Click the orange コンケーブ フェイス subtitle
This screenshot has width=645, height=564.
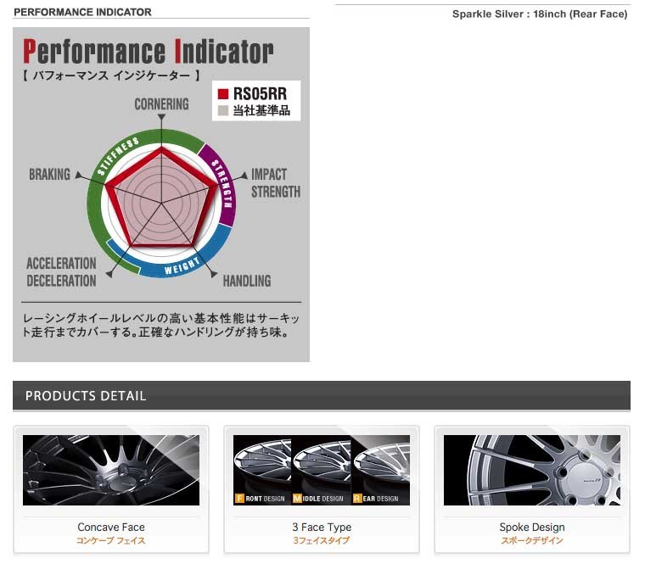coord(110,540)
